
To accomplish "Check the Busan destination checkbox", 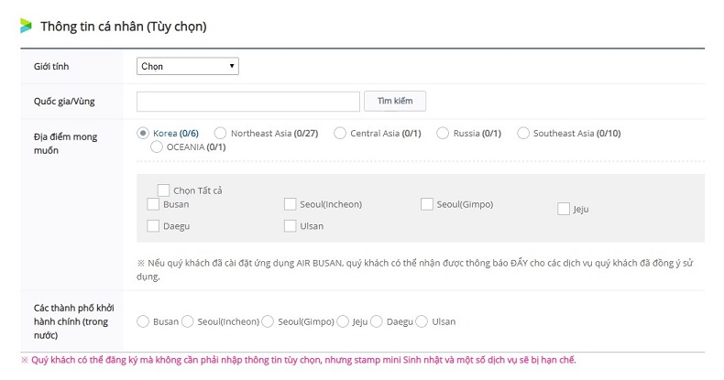I will [x=153, y=204].
